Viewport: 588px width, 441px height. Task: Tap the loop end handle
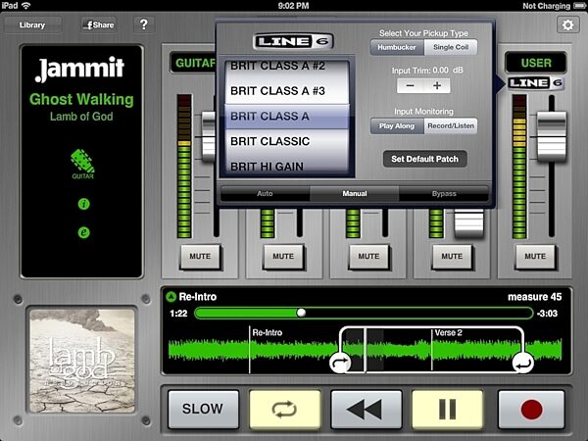pos(523,363)
